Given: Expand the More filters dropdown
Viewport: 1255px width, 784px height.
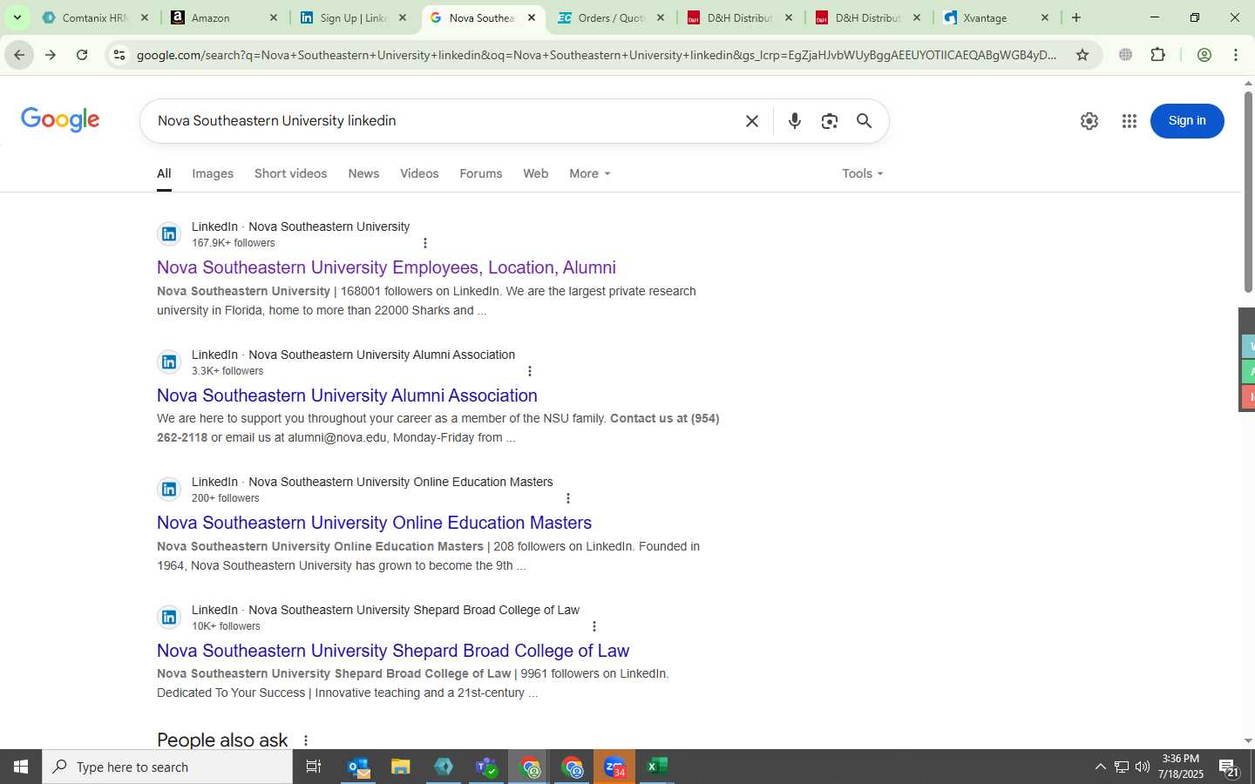Looking at the screenshot, I should click(x=590, y=173).
